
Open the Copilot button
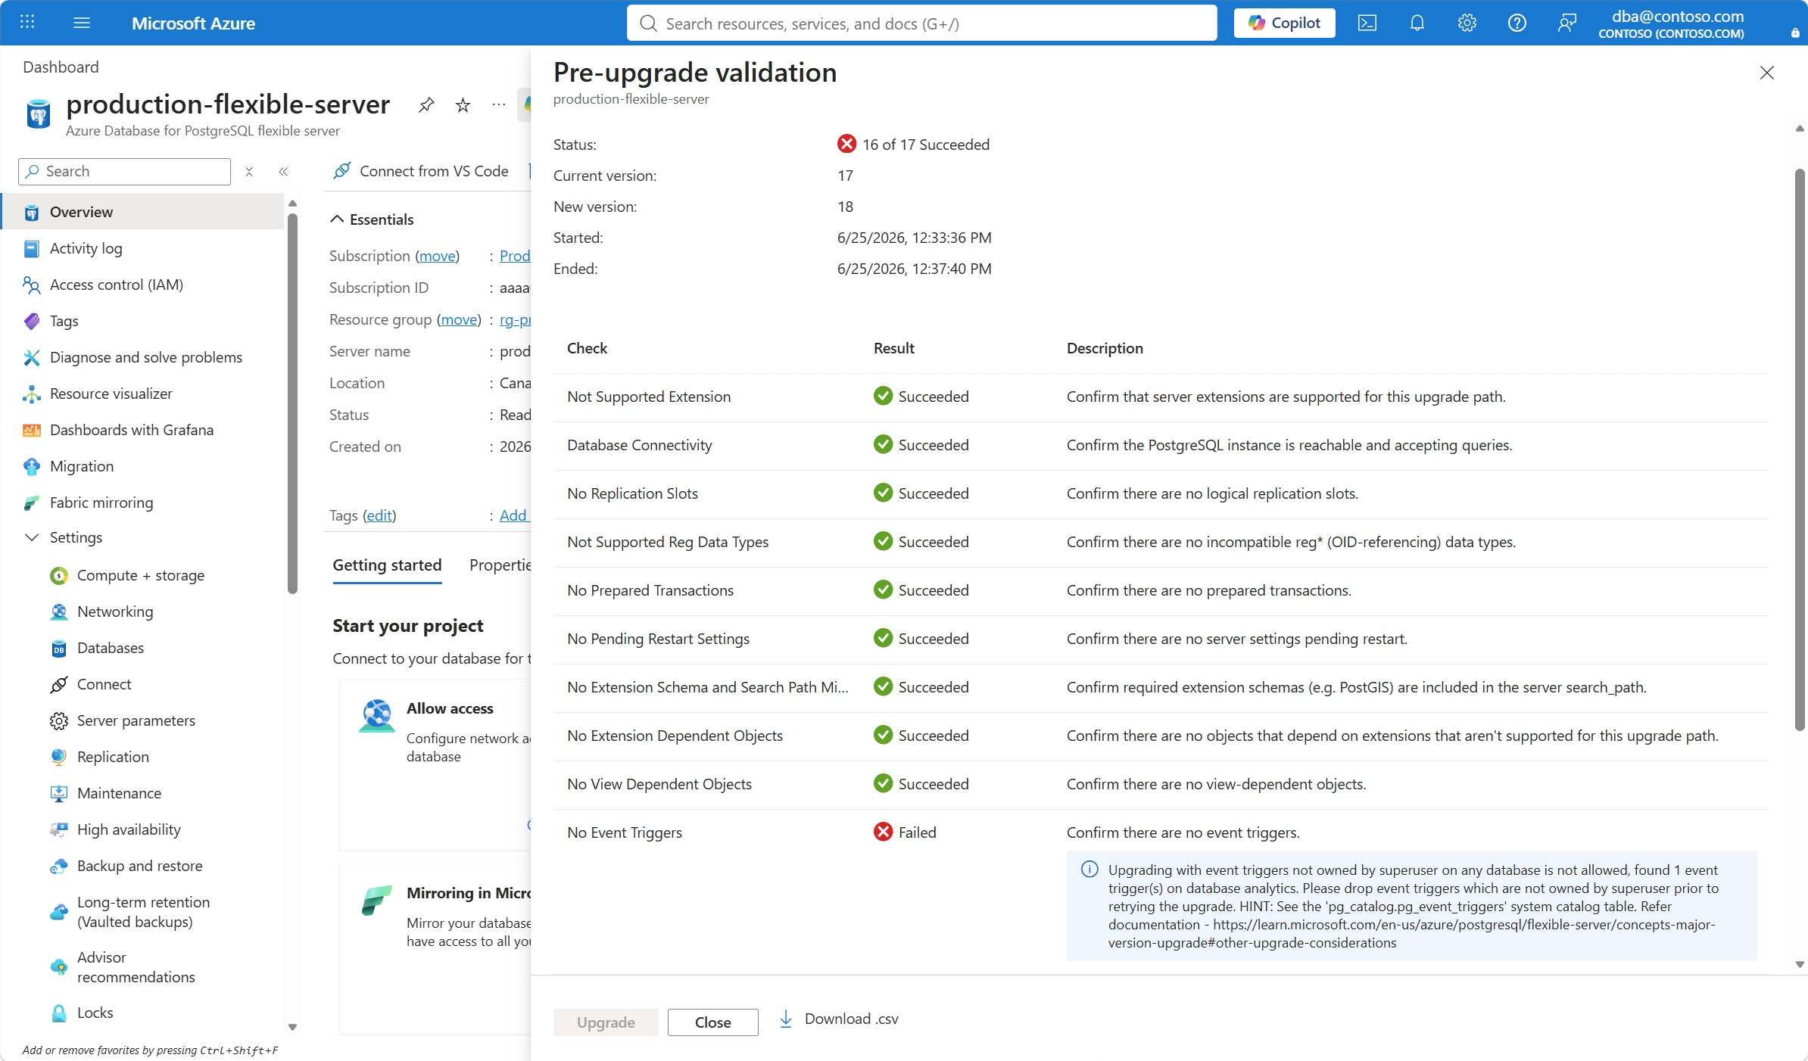pyautogui.click(x=1284, y=23)
